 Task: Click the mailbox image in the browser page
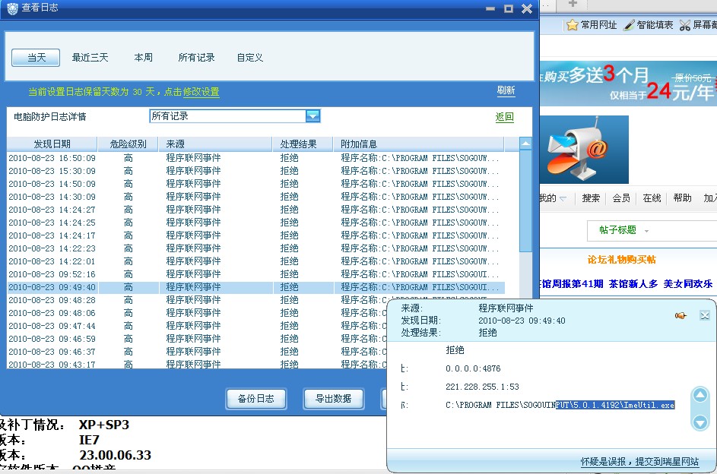(584, 150)
